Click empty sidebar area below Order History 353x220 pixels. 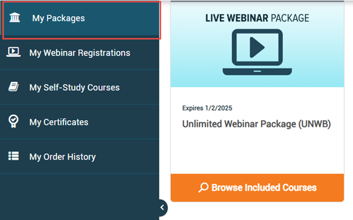tap(79, 196)
